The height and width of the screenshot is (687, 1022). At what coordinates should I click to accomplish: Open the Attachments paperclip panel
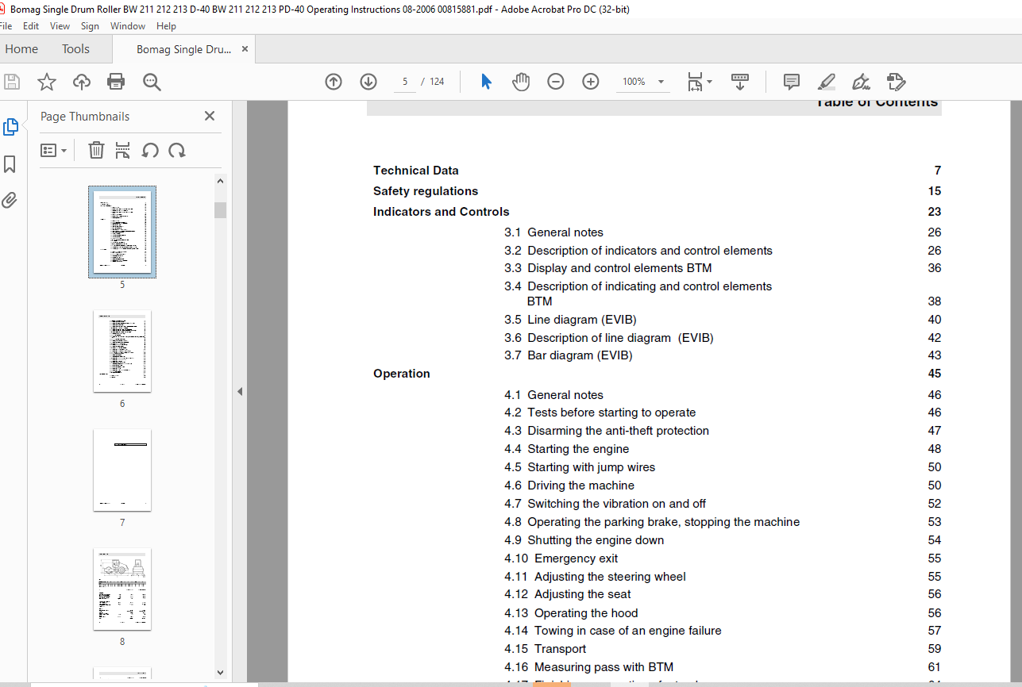pos(10,200)
